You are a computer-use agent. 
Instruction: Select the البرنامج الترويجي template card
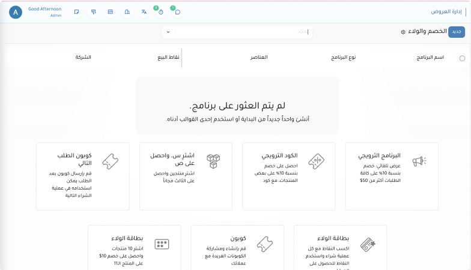[x=391, y=176]
